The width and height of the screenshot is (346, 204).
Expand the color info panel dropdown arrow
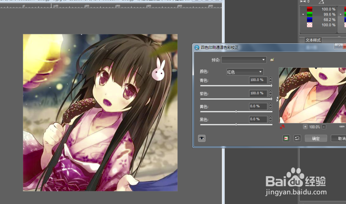coord(303,14)
